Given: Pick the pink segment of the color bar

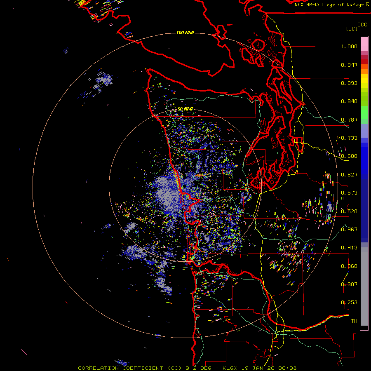Looking at the screenshot, I should pyautogui.click(x=364, y=44).
